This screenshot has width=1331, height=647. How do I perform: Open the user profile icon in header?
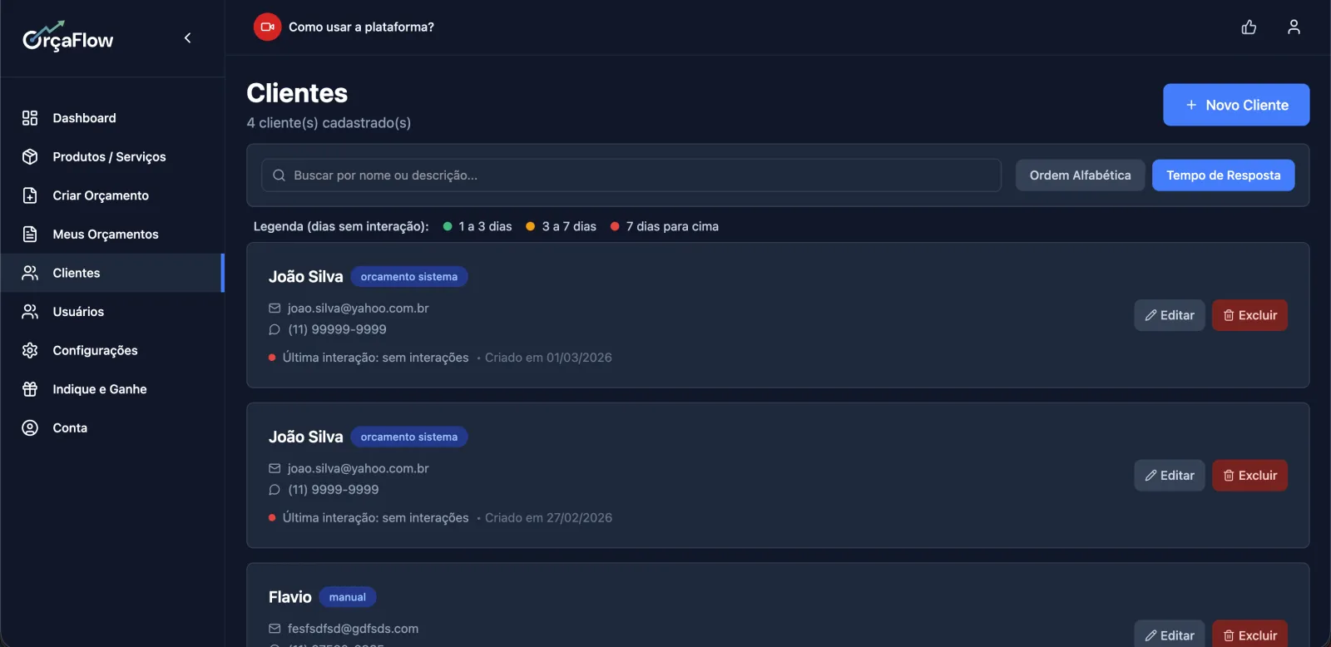click(x=1294, y=27)
